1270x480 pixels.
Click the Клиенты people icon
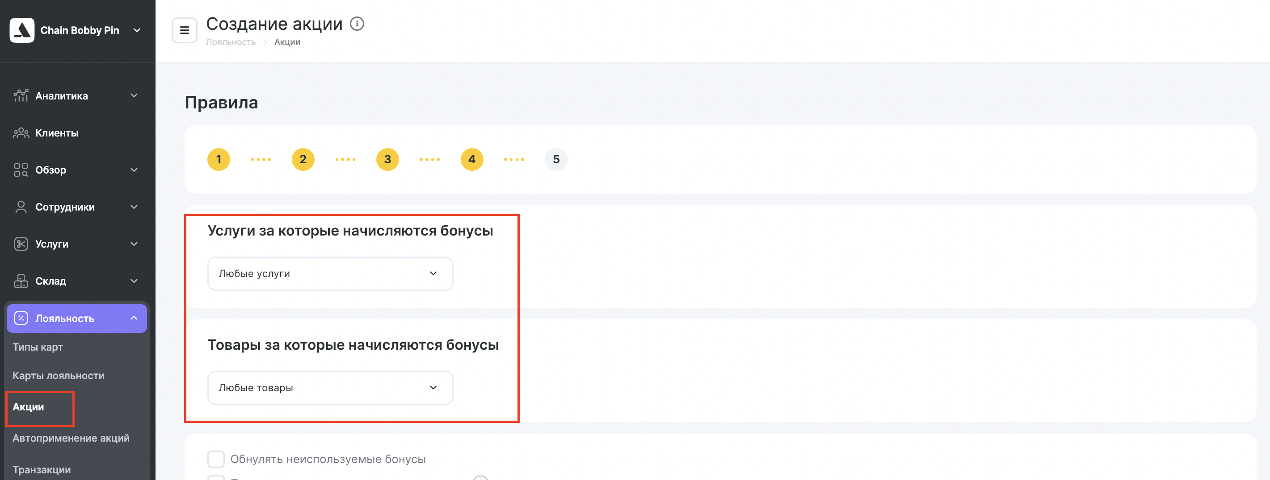[x=21, y=133]
